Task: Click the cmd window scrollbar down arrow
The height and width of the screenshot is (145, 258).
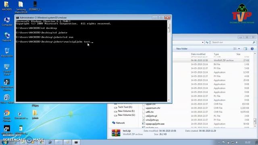Action: click(169, 100)
